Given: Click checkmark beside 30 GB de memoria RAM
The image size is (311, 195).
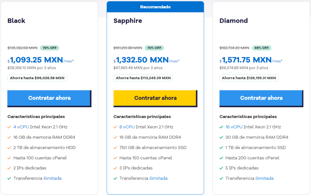Looking at the screenshot, I should pyautogui.click(x=221, y=137).
